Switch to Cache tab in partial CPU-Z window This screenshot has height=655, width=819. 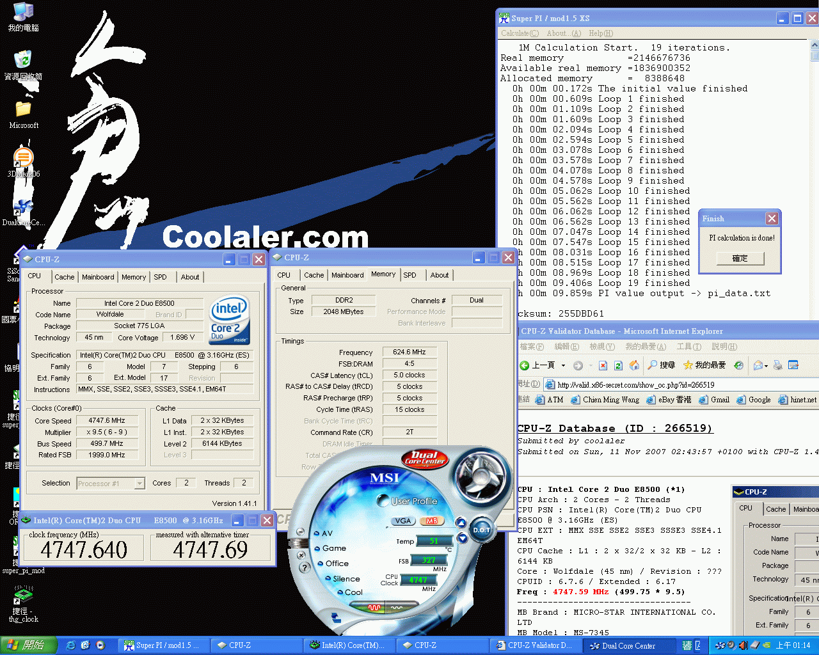tap(775, 509)
